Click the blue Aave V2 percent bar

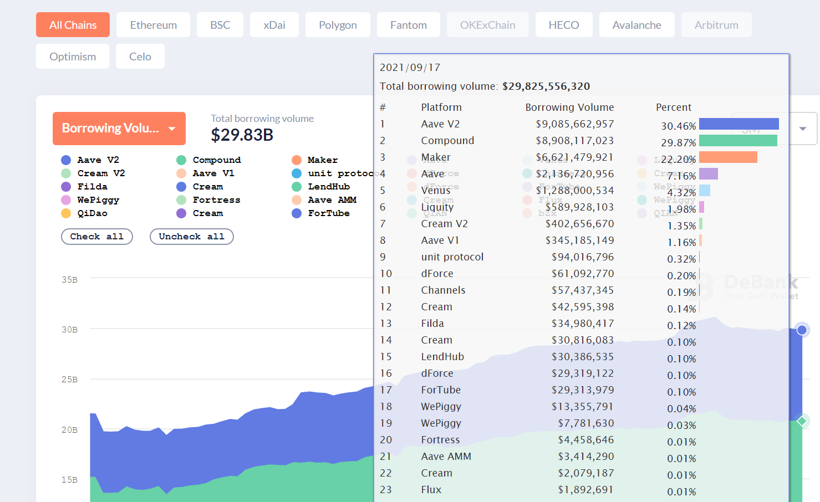[739, 124]
